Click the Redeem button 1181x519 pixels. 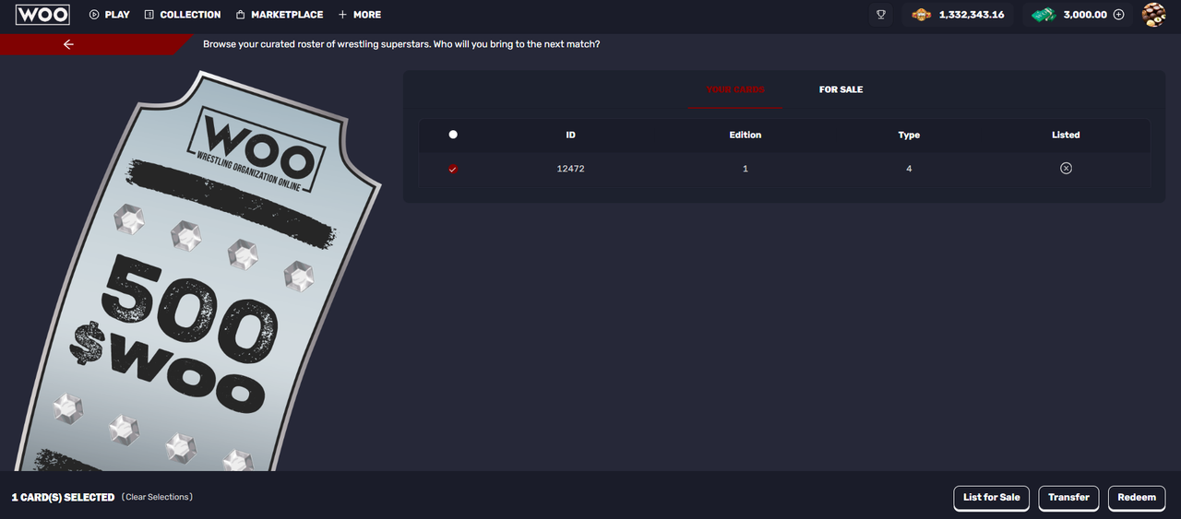point(1137,498)
